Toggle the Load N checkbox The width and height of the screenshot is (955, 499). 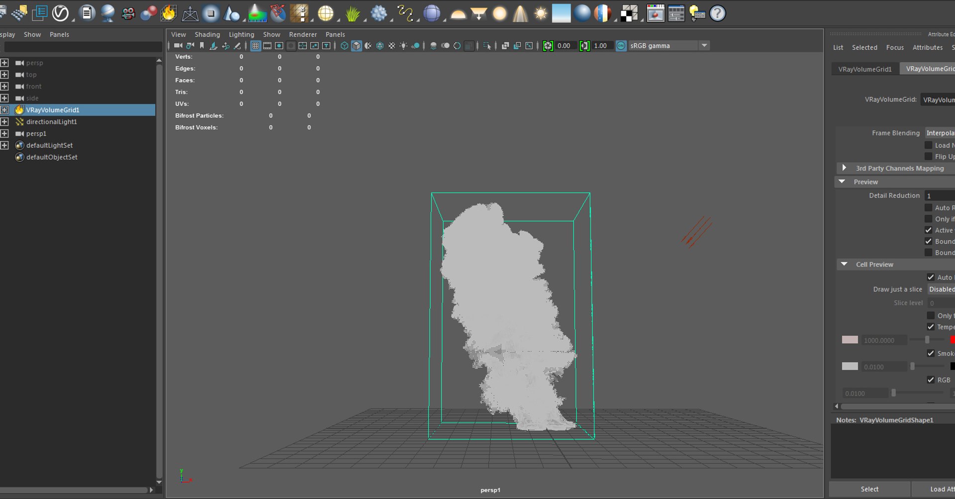click(928, 145)
